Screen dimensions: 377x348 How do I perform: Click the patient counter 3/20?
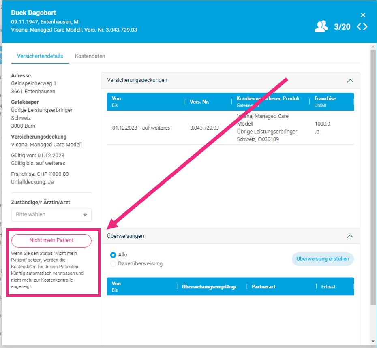pos(342,27)
